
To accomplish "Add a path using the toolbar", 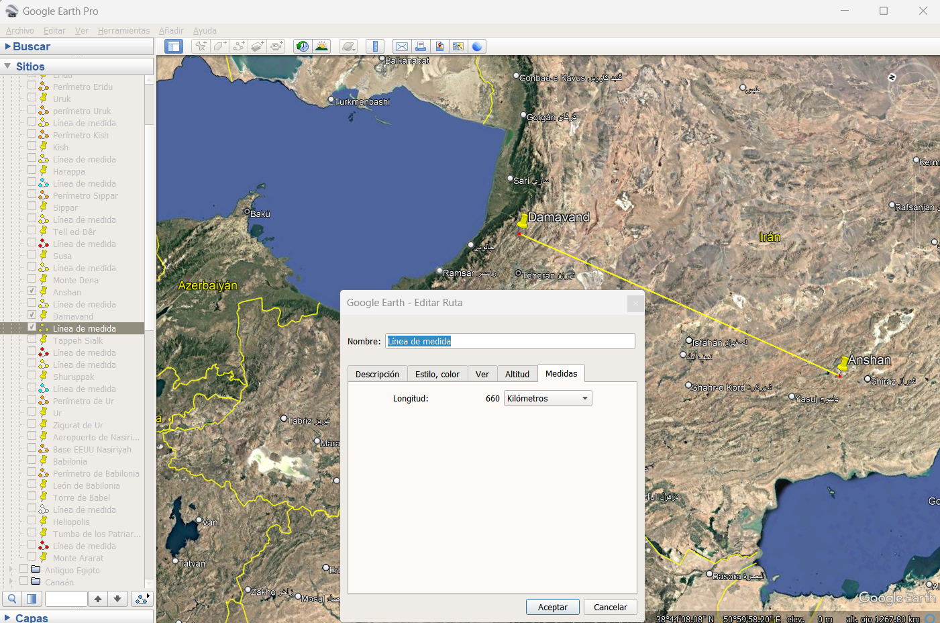I will pos(238,46).
